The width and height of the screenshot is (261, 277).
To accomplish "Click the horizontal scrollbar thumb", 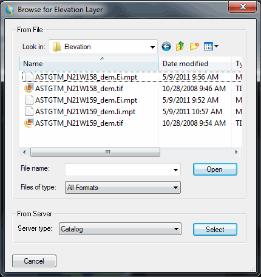I will click(x=95, y=152).
